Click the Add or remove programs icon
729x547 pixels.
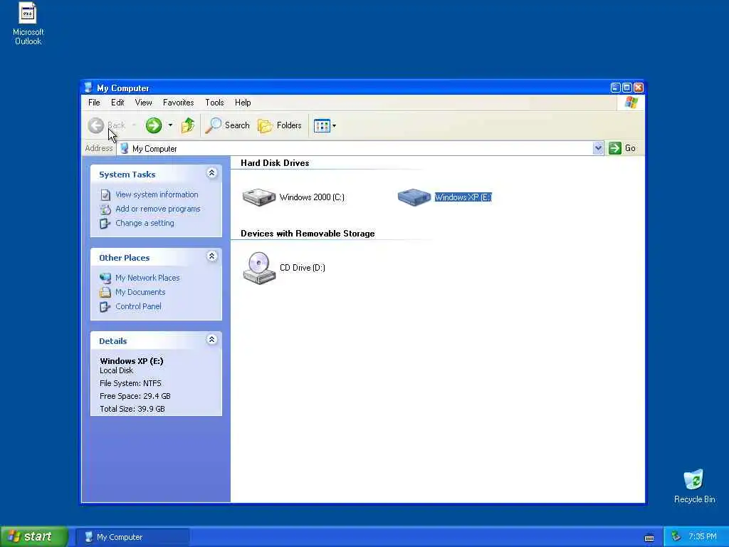coord(105,209)
